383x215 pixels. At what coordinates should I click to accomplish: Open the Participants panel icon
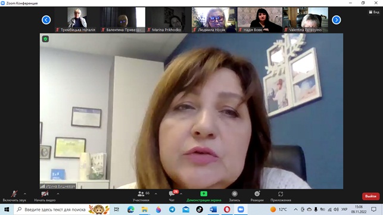(141, 194)
